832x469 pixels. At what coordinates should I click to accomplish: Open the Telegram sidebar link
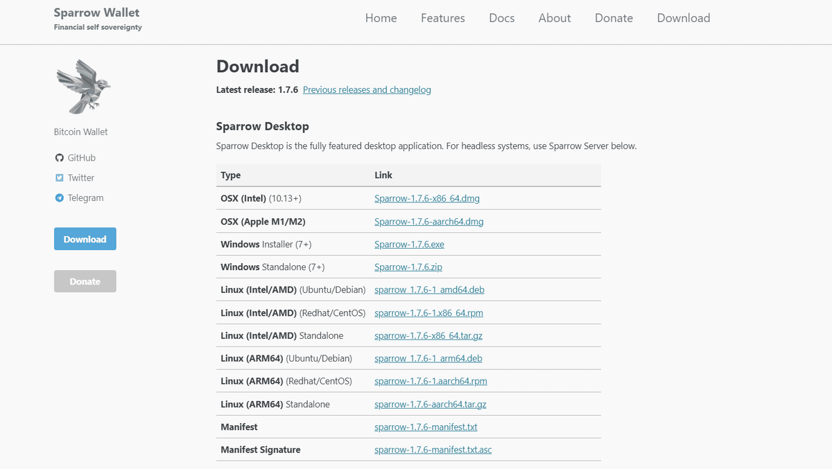click(86, 198)
